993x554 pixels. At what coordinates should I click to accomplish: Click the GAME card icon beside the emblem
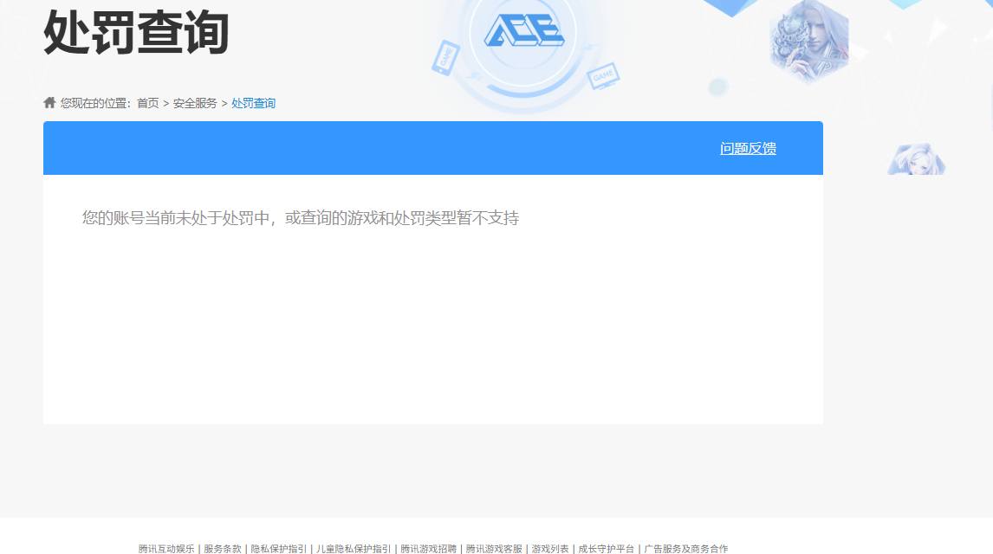point(601,77)
